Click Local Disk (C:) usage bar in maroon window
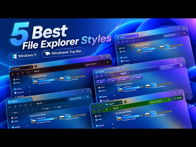 point(48,80)
